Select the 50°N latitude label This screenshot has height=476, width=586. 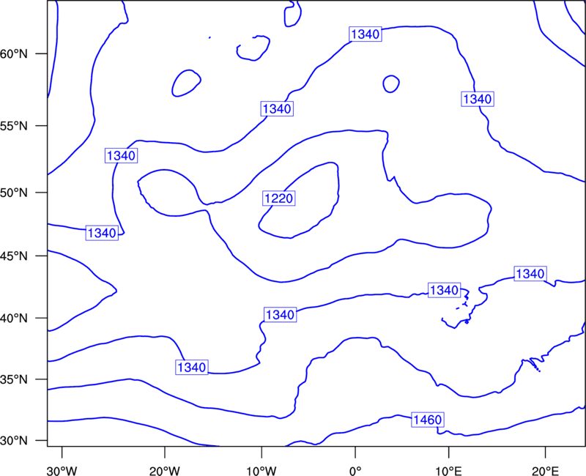click(14, 193)
